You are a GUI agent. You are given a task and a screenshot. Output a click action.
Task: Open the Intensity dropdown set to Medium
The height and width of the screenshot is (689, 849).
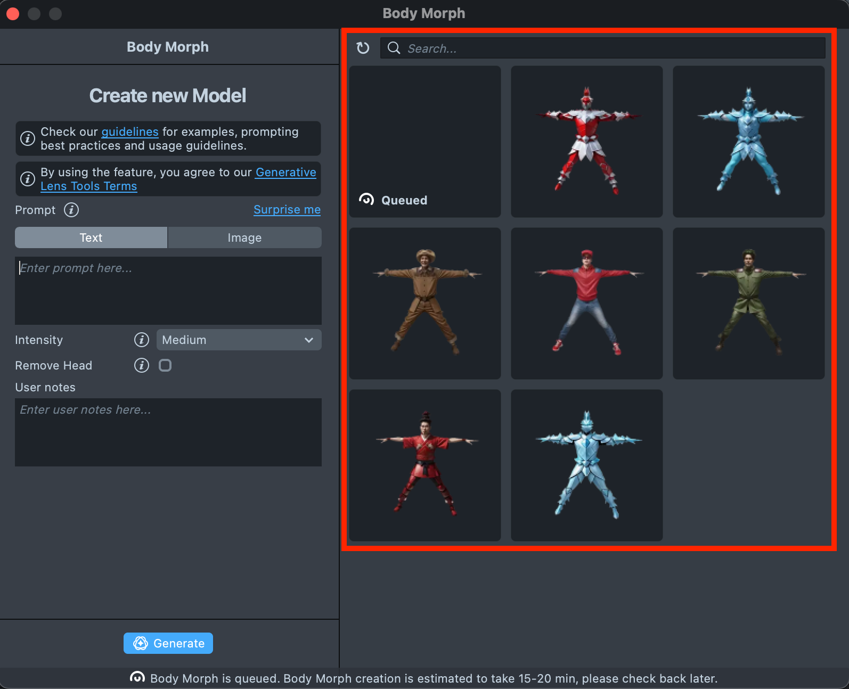239,340
